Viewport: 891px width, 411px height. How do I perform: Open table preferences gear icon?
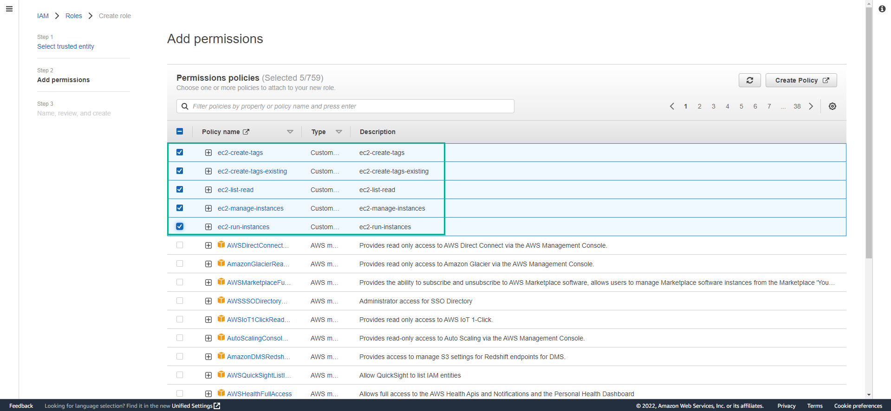click(832, 106)
